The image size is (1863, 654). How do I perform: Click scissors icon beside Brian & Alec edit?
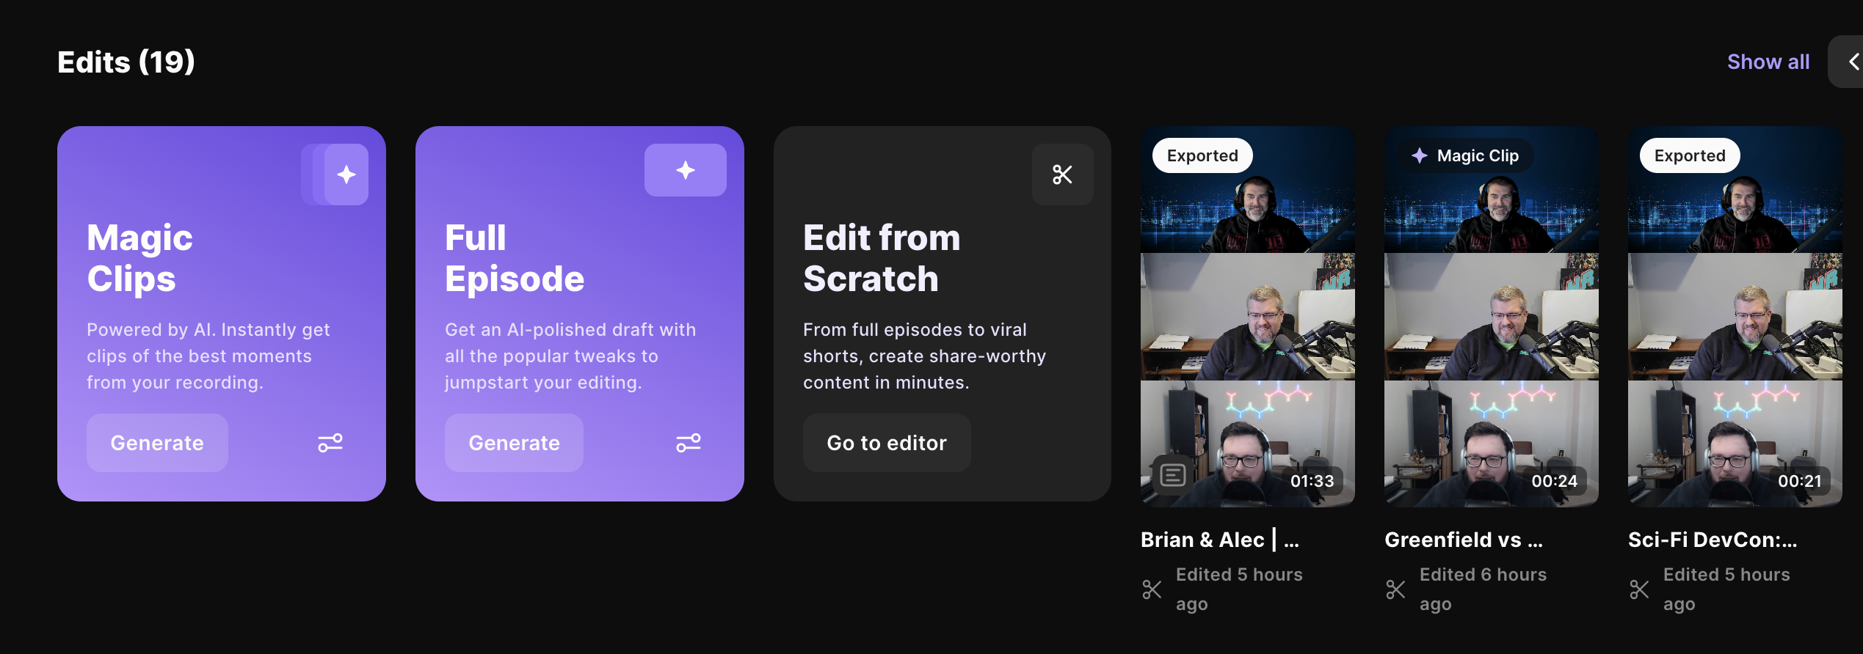1152,589
